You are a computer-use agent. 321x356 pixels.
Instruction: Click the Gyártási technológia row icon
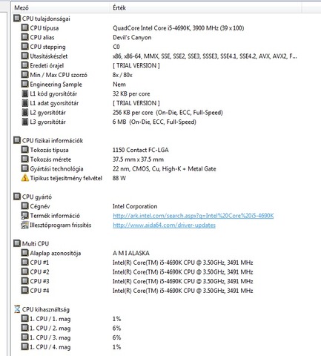pos(24,168)
